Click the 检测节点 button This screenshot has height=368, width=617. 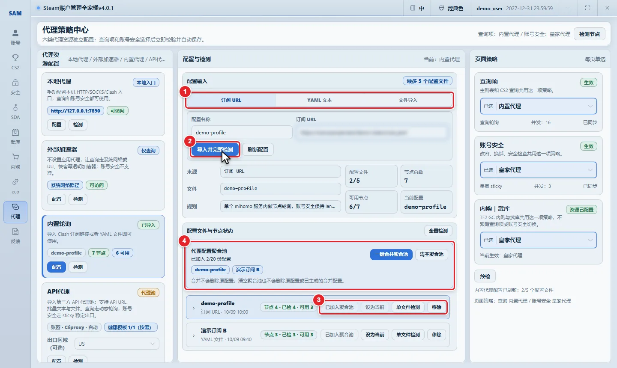590,34
